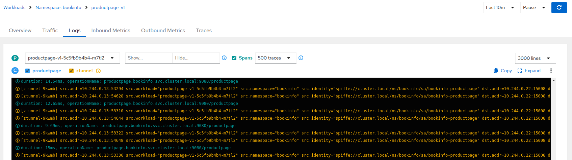Open the 3000 lines dropdown

point(535,58)
